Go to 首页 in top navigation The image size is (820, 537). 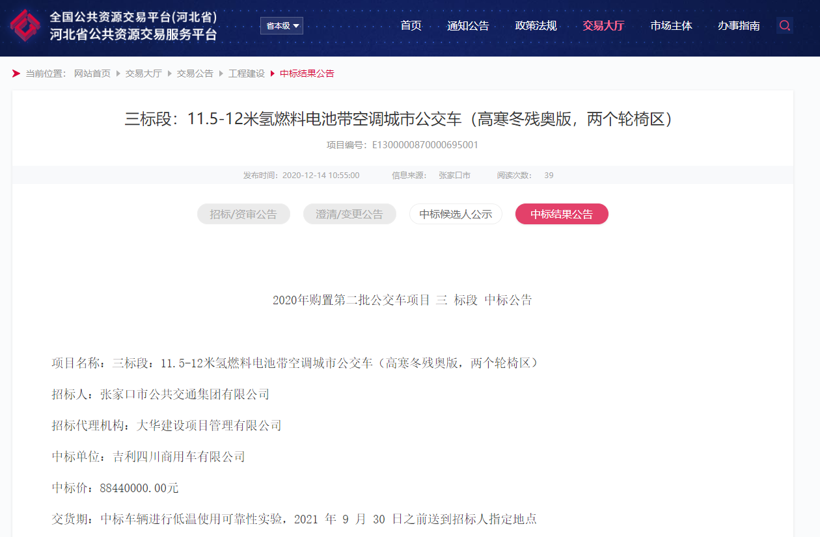[411, 25]
